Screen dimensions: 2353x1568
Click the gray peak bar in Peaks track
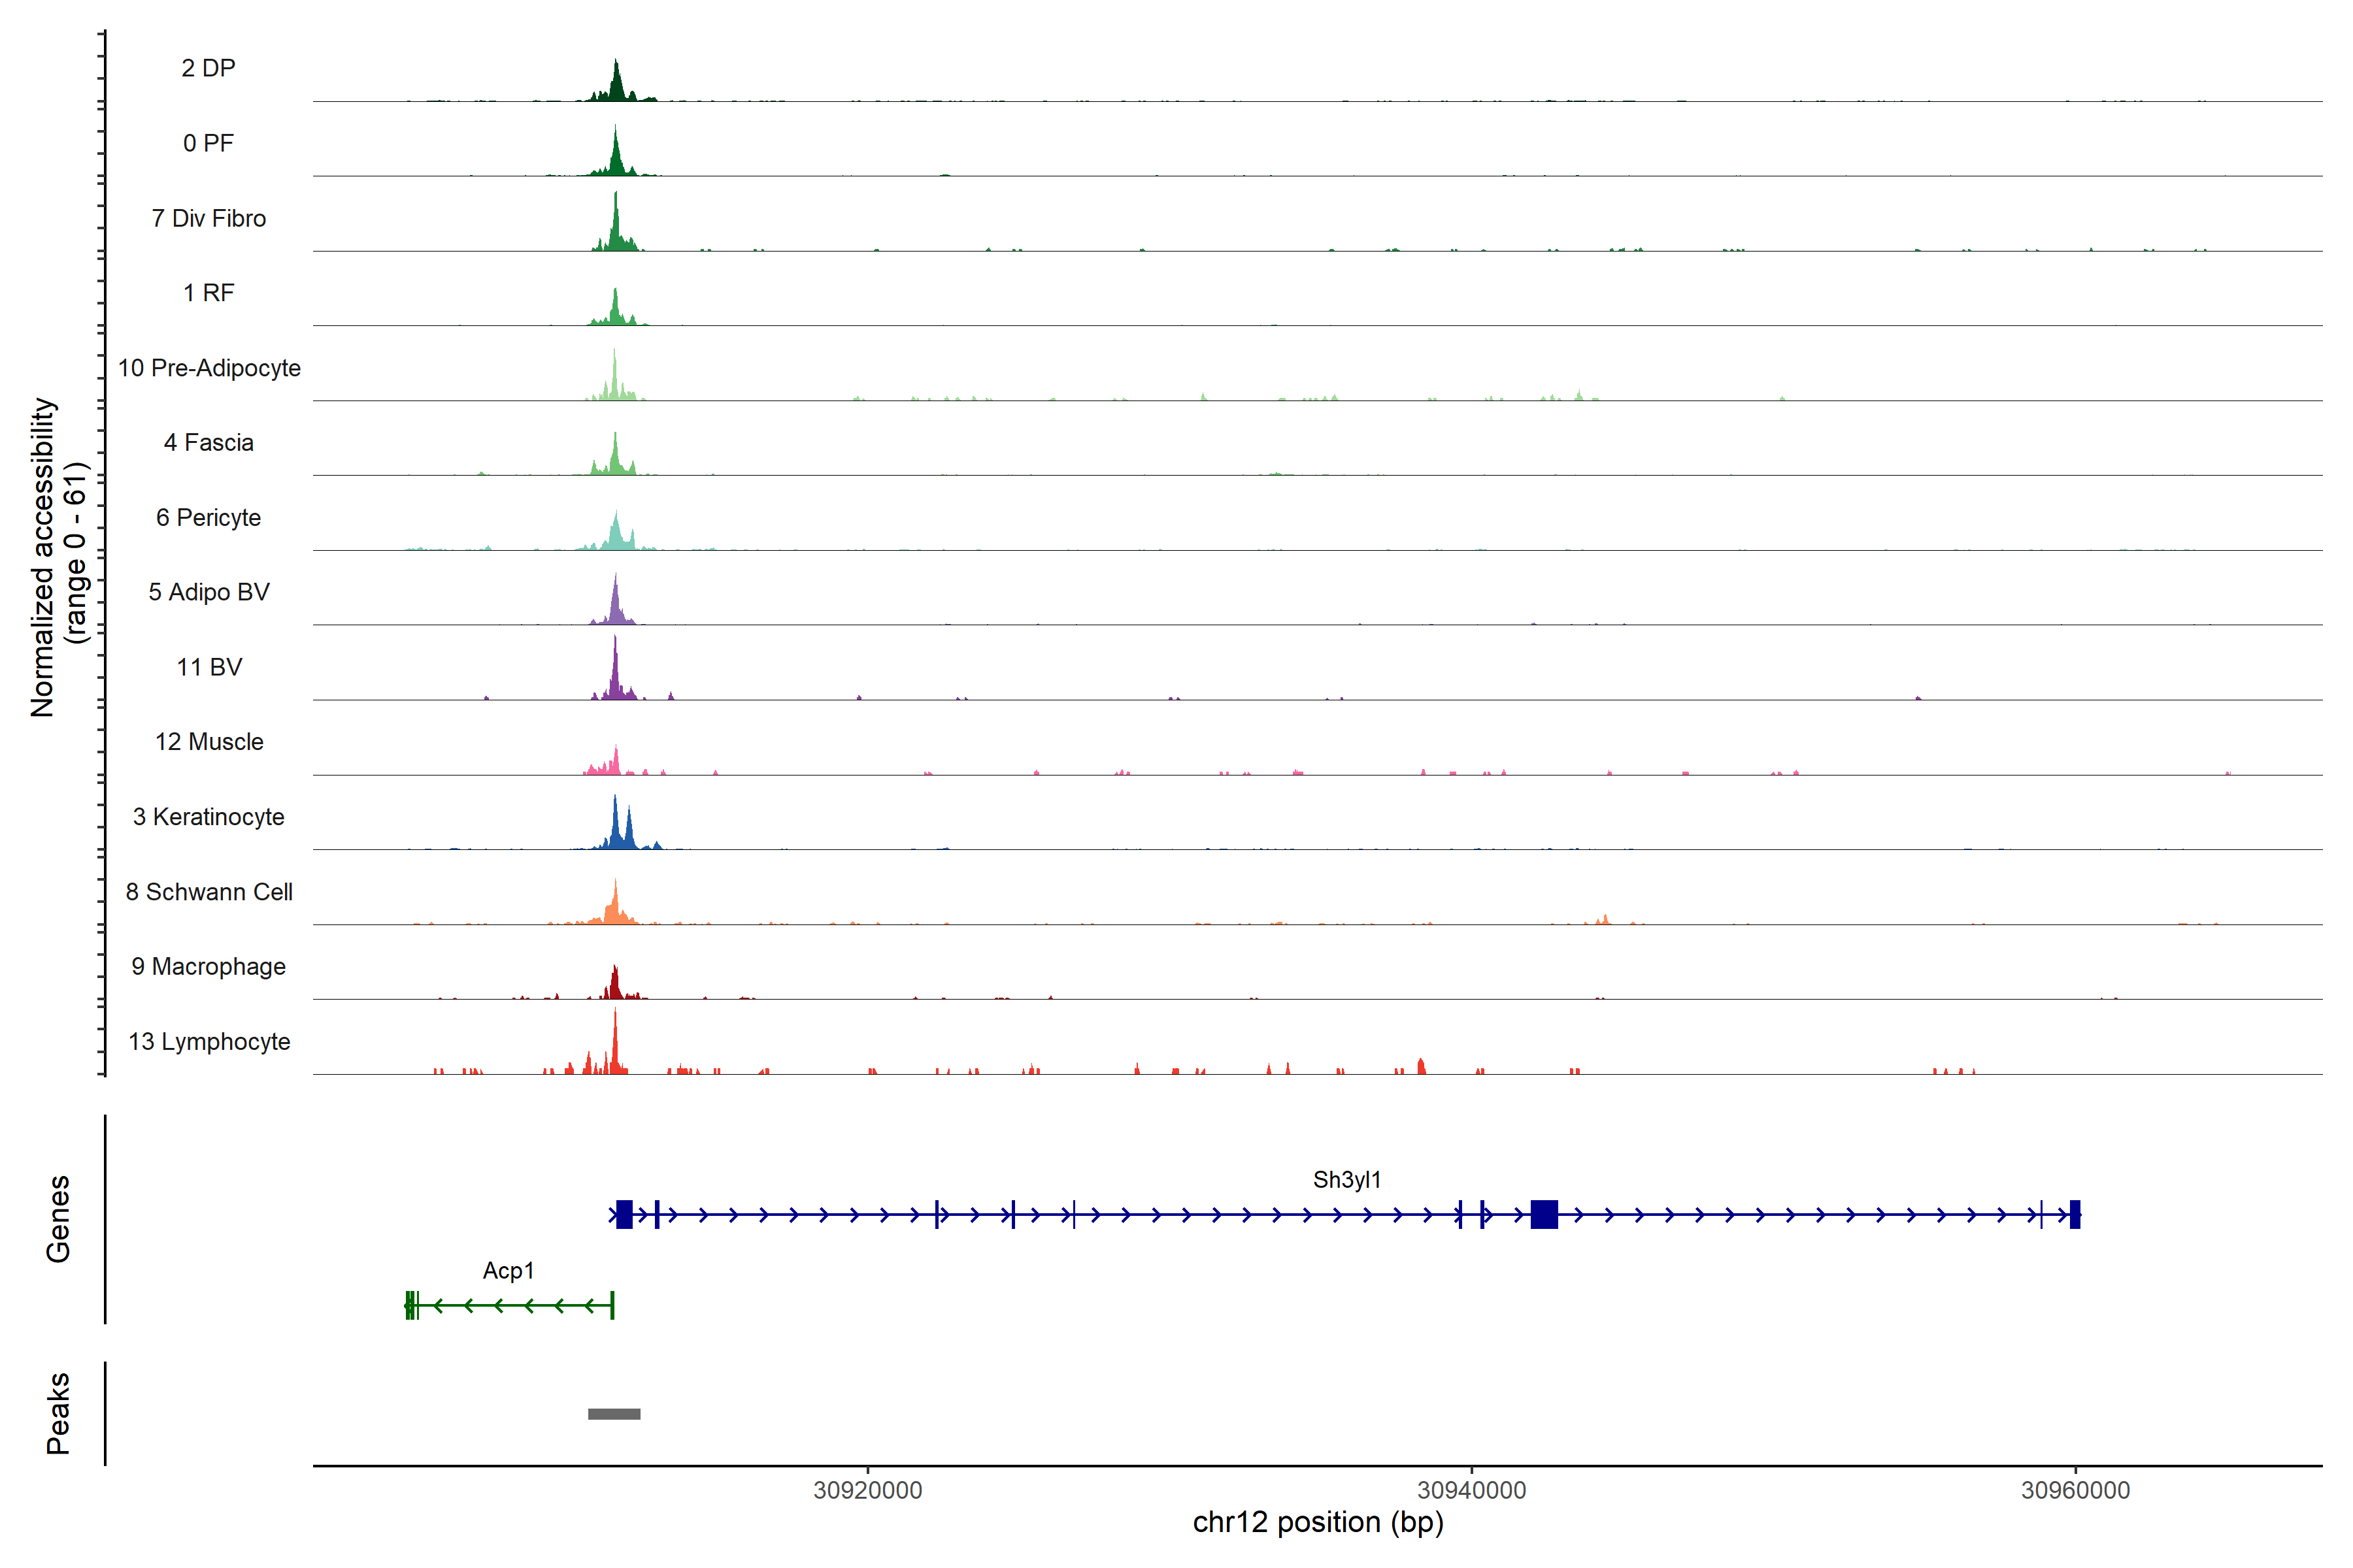coord(614,1413)
